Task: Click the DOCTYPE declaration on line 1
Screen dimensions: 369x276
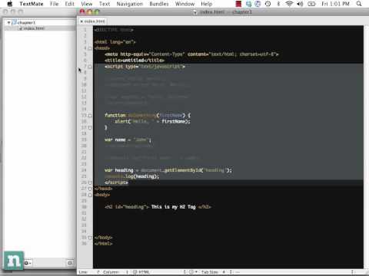Action: 114,30
